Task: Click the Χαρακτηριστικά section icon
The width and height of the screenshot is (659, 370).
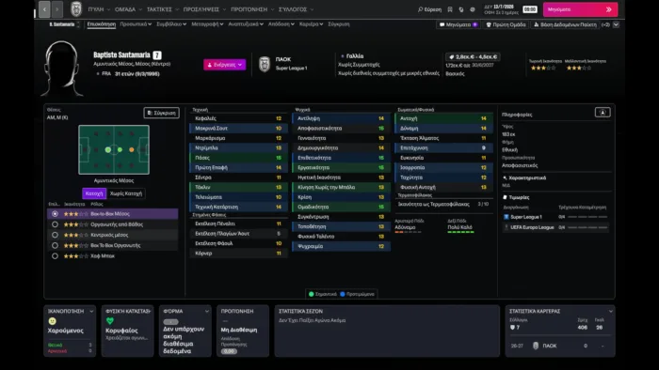Action: [x=505, y=177]
